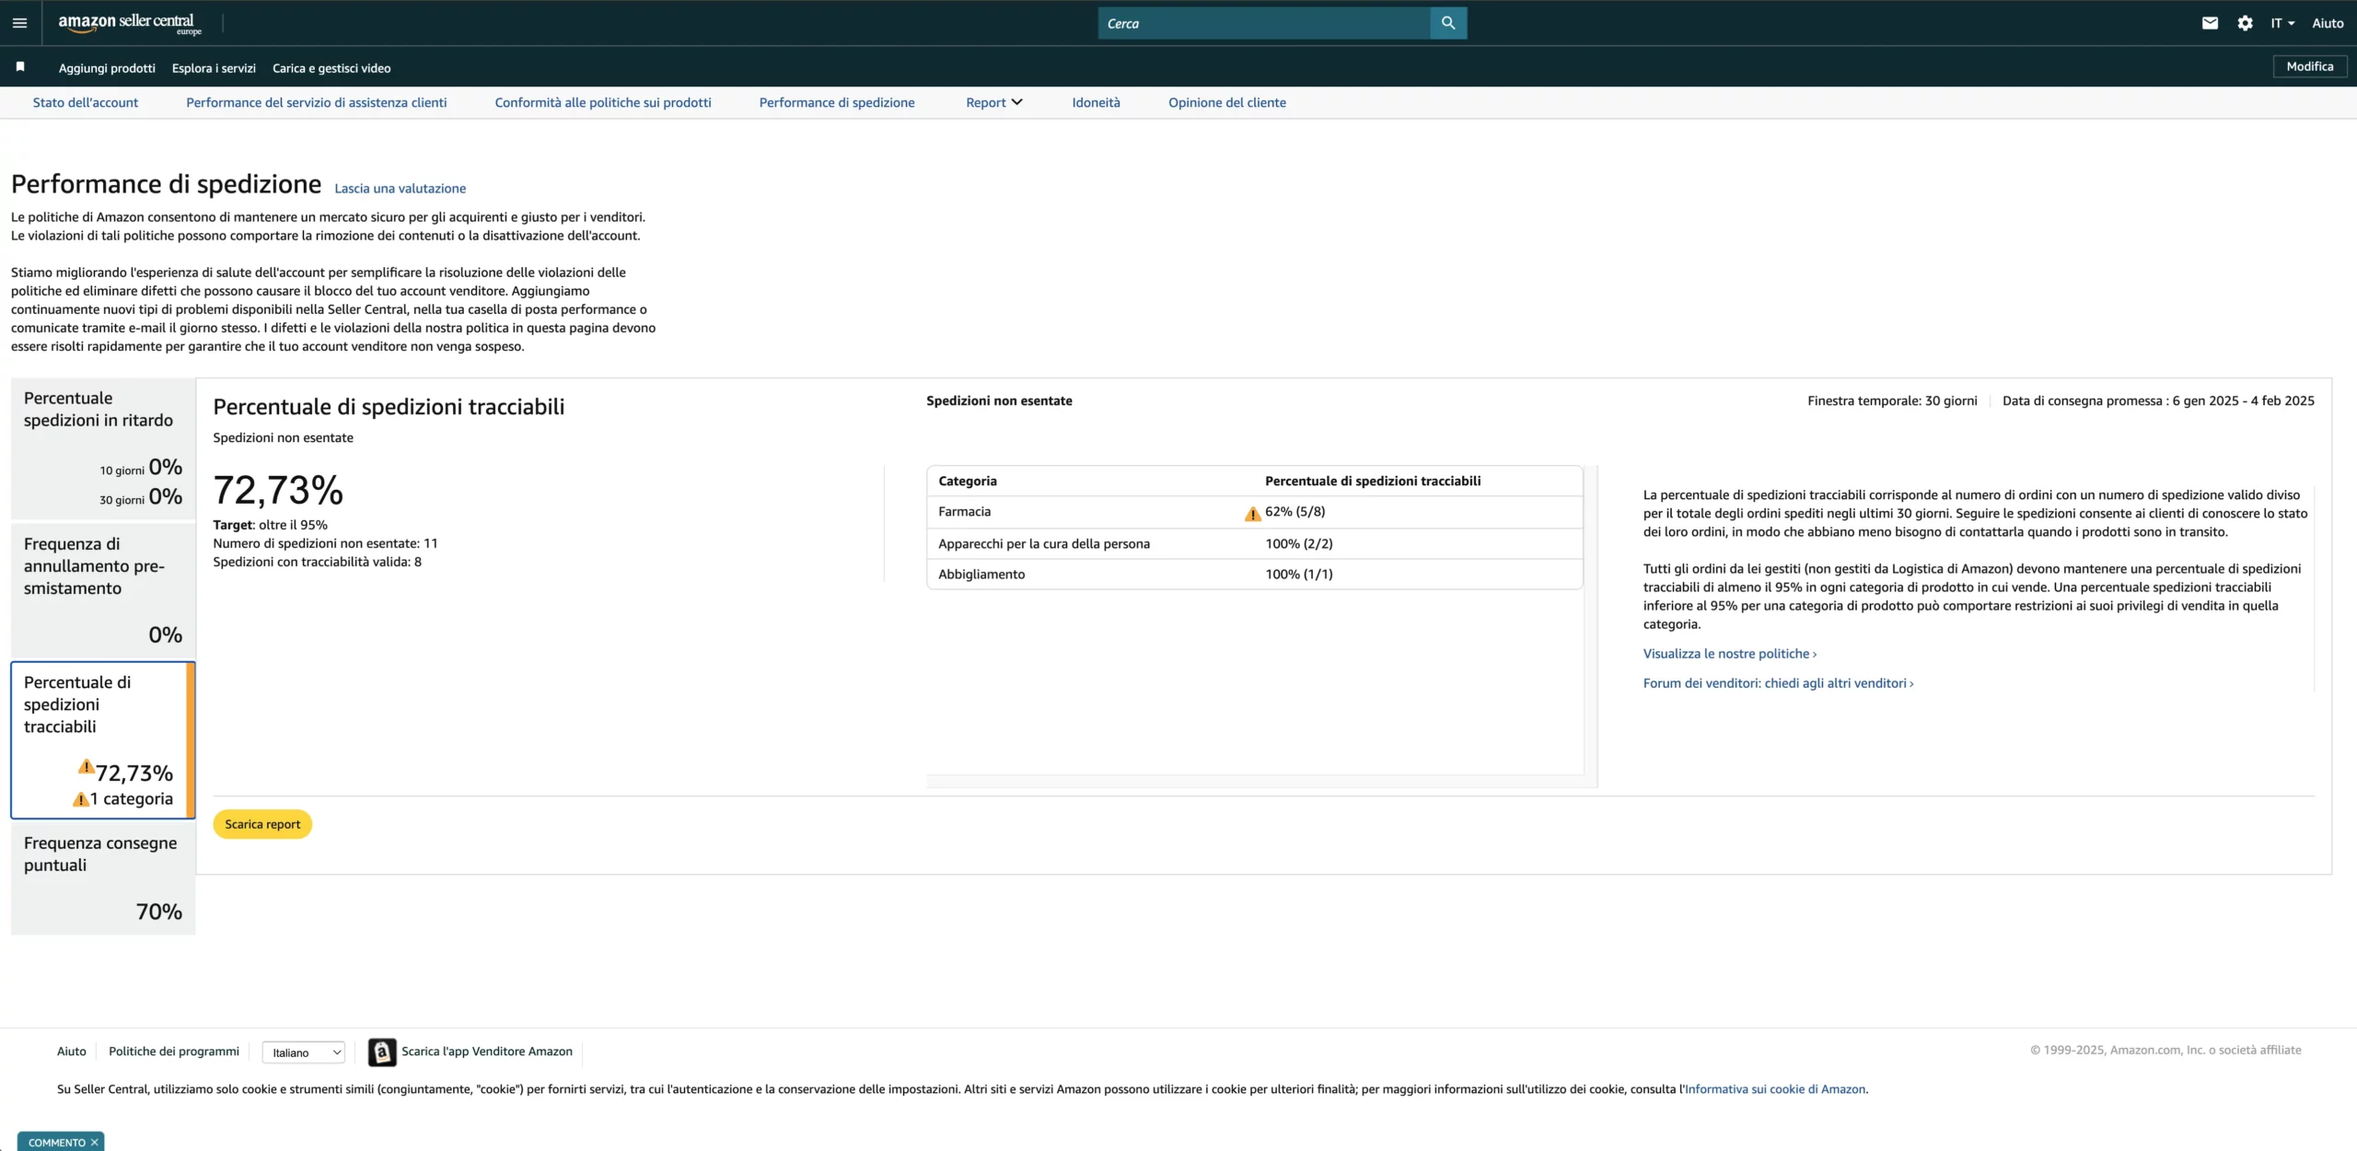
Task: Click the Amazon Seller app icon in footer
Action: pos(382,1052)
